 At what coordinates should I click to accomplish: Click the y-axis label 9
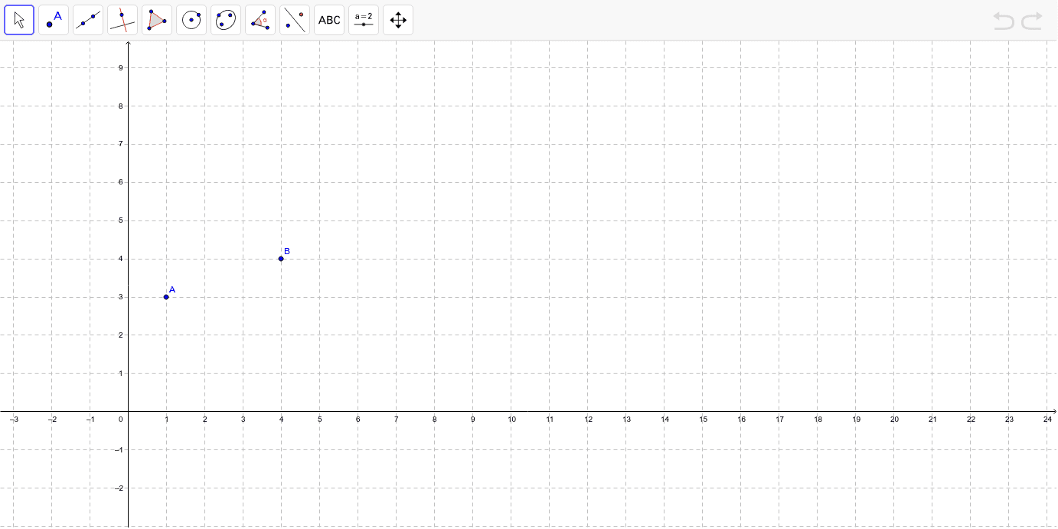[121, 67]
